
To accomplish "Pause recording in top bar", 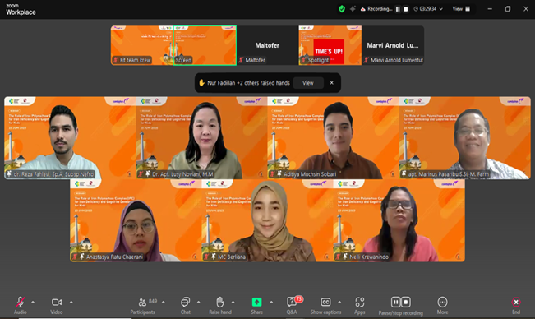I will pos(398,9).
